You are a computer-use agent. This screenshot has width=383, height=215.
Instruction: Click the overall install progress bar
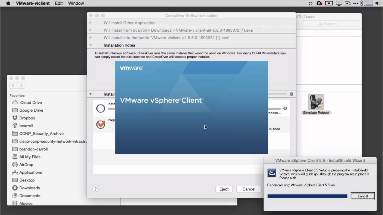[x=278, y=94]
